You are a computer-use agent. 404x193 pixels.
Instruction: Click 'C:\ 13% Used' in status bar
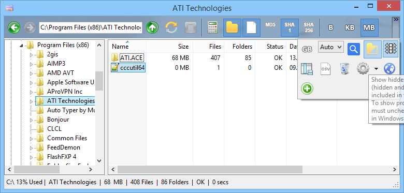tap(24, 183)
